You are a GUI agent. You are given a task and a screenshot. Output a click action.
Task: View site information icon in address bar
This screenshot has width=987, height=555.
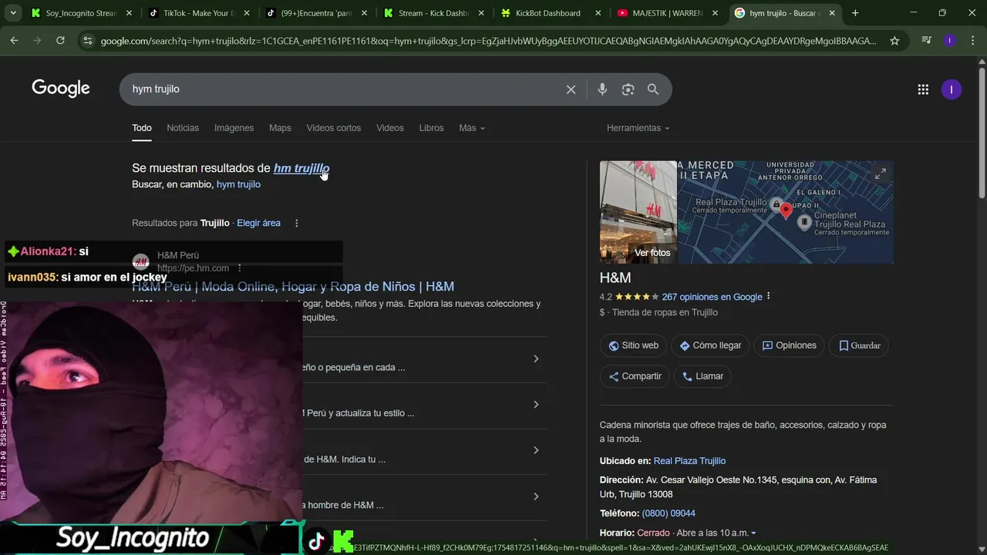[x=87, y=41]
